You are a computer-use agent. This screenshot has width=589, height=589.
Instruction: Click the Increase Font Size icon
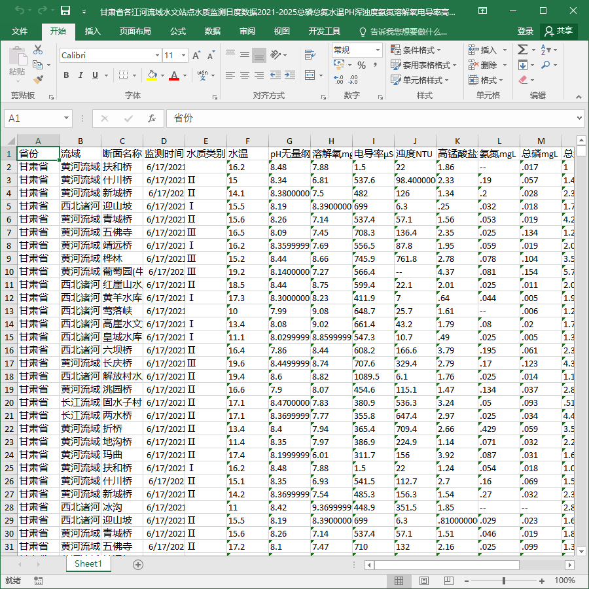(196, 56)
